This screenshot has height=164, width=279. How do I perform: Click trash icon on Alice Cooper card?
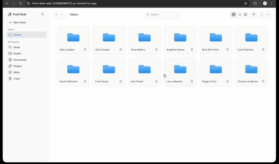point(120,50)
